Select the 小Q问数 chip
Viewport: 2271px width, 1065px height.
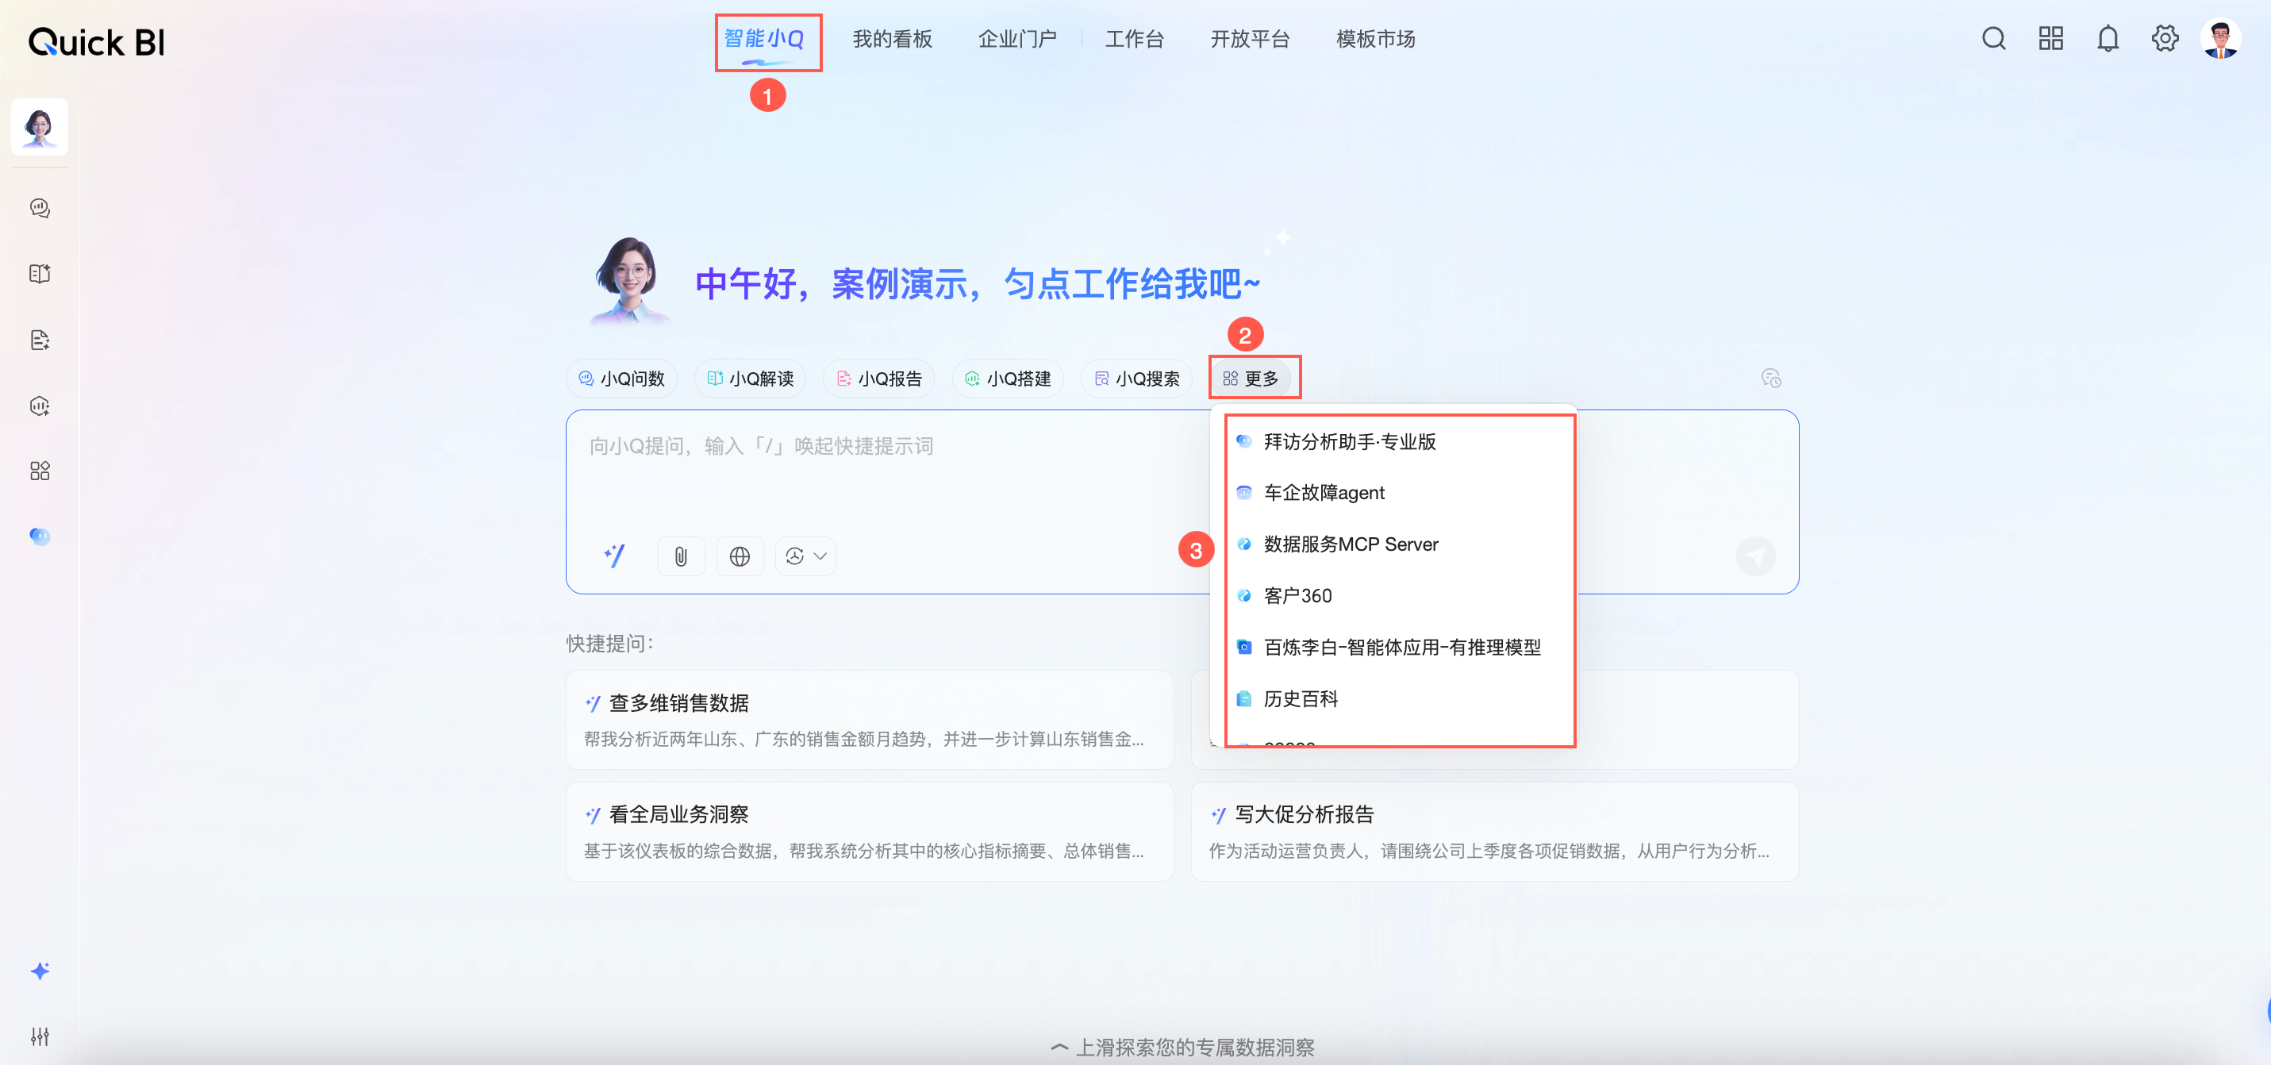[621, 379]
